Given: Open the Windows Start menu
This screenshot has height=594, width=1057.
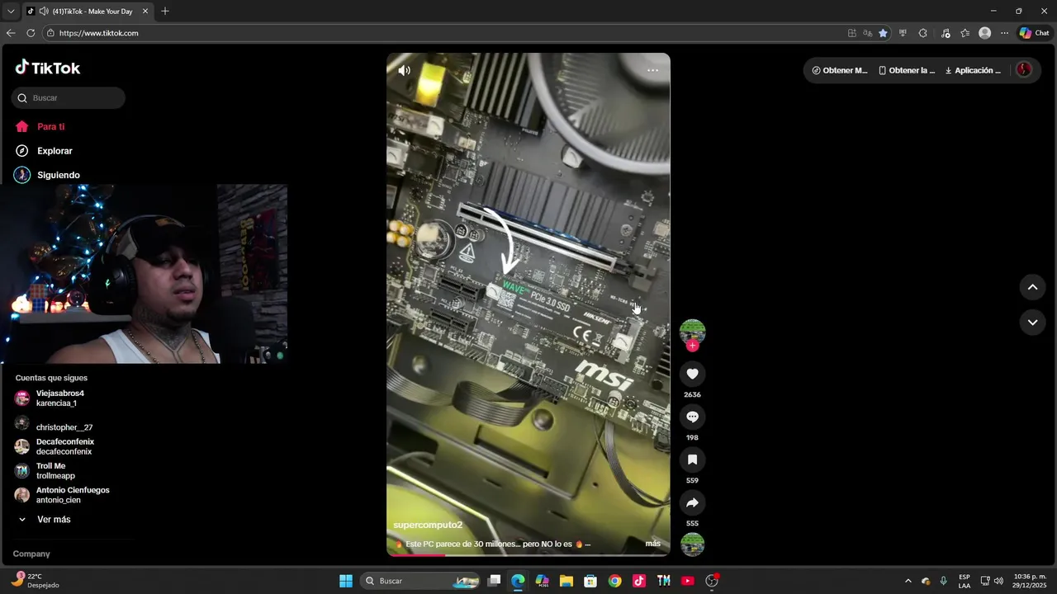Looking at the screenshot, I should pos(346,581).
